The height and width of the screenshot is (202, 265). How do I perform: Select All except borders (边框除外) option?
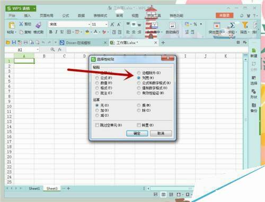(x=139, y=73)
